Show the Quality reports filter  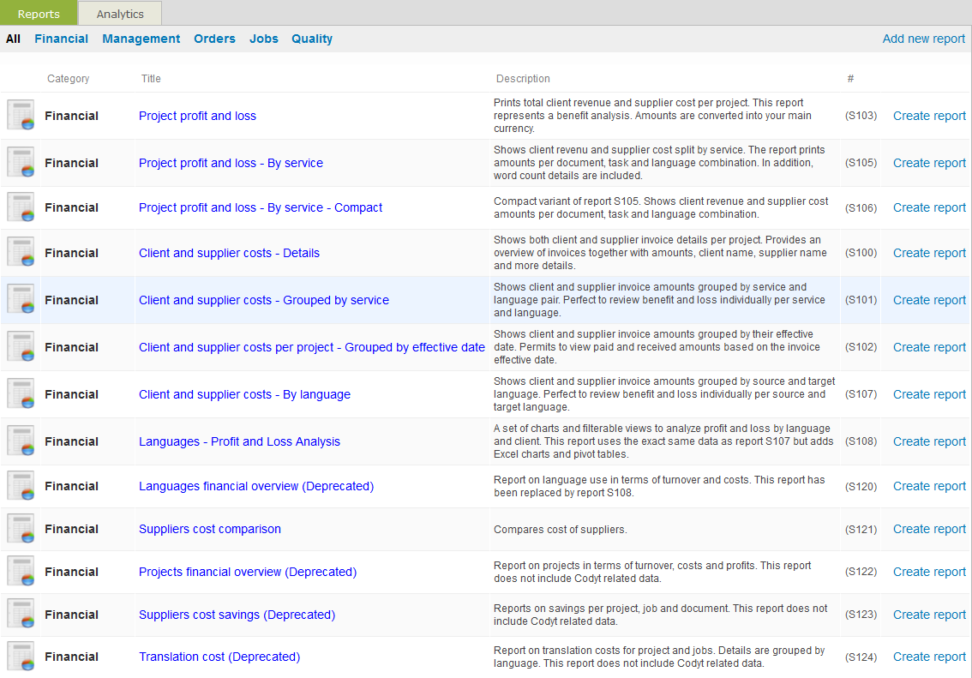pos(312,39)
